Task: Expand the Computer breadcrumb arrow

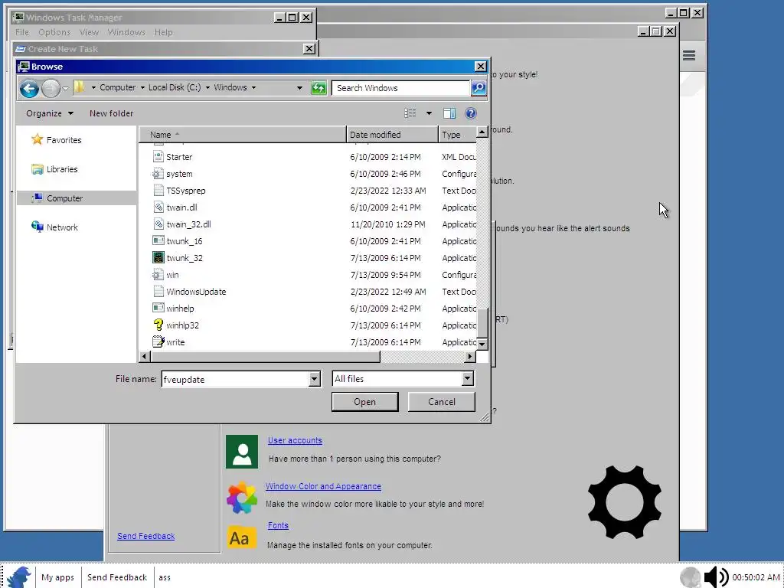Action: (142, 87)
